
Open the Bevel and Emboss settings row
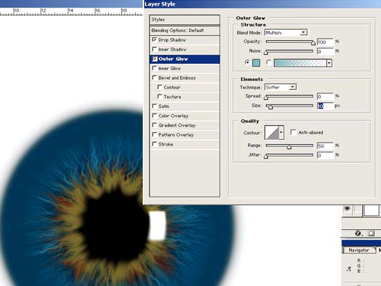point(185,78)
